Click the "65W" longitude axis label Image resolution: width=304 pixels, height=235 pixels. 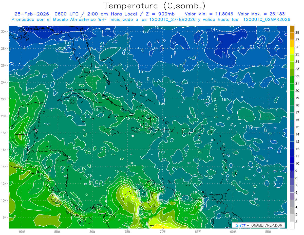pos(198,232)
